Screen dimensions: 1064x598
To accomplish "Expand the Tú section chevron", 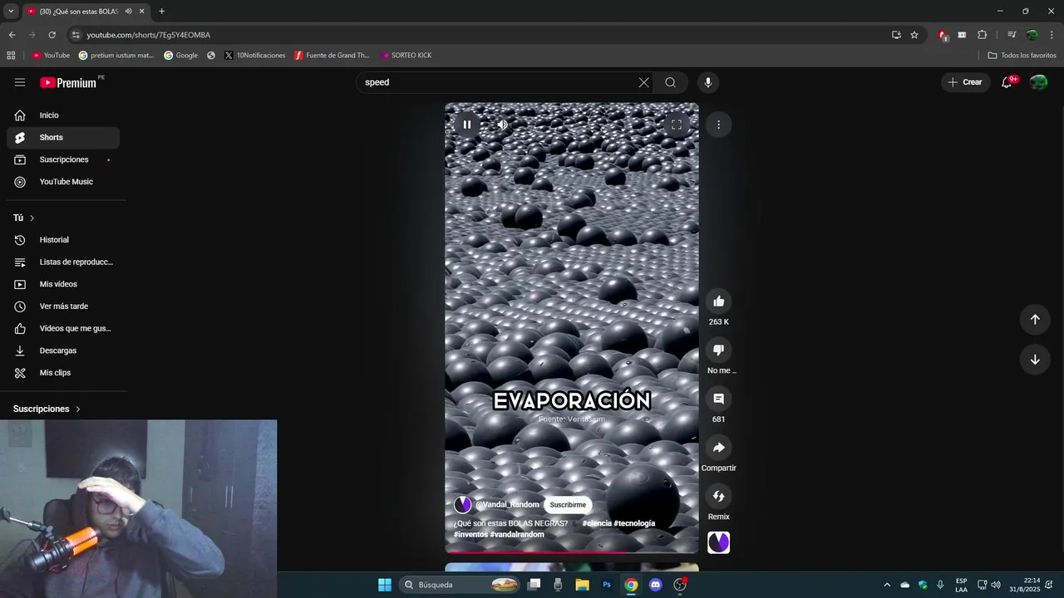I will pos(32,218).
